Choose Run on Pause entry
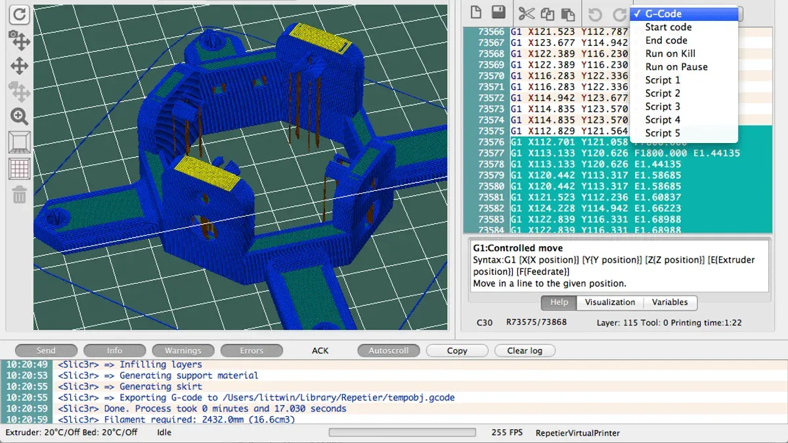Screen dimensions: 788x443 pos(684,66)
